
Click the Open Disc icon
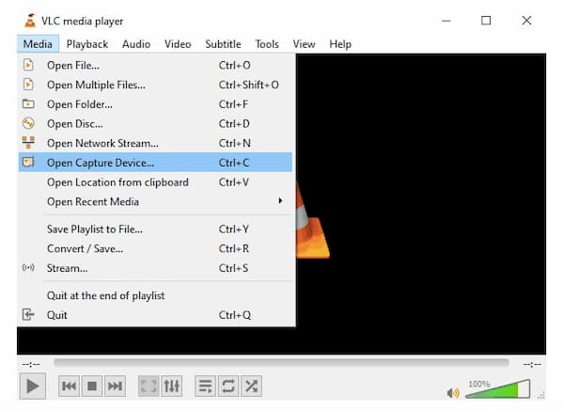[28, 123]
